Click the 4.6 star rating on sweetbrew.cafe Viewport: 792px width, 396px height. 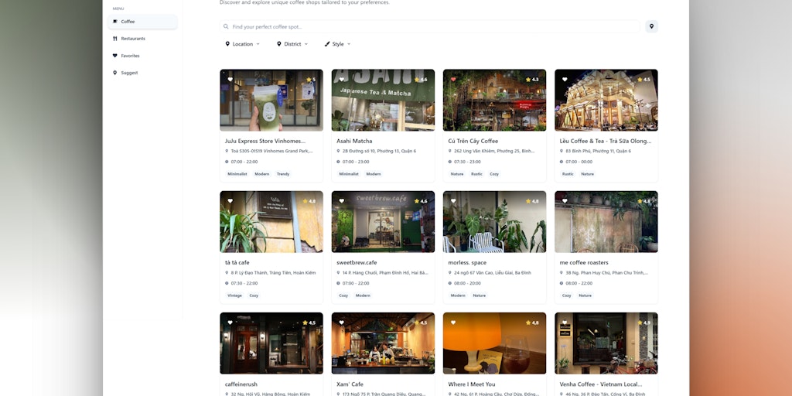tap(421, 201)
